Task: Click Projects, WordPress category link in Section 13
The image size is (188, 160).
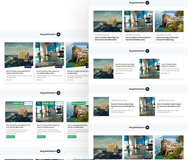Action: [170, 100]
